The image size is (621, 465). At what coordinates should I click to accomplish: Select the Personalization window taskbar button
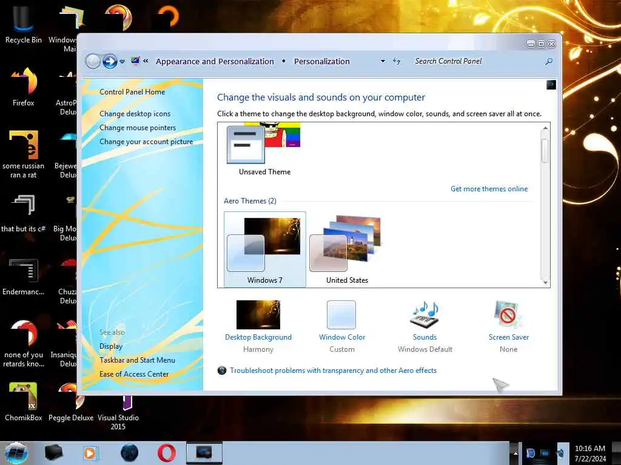[x=204, y=453]
